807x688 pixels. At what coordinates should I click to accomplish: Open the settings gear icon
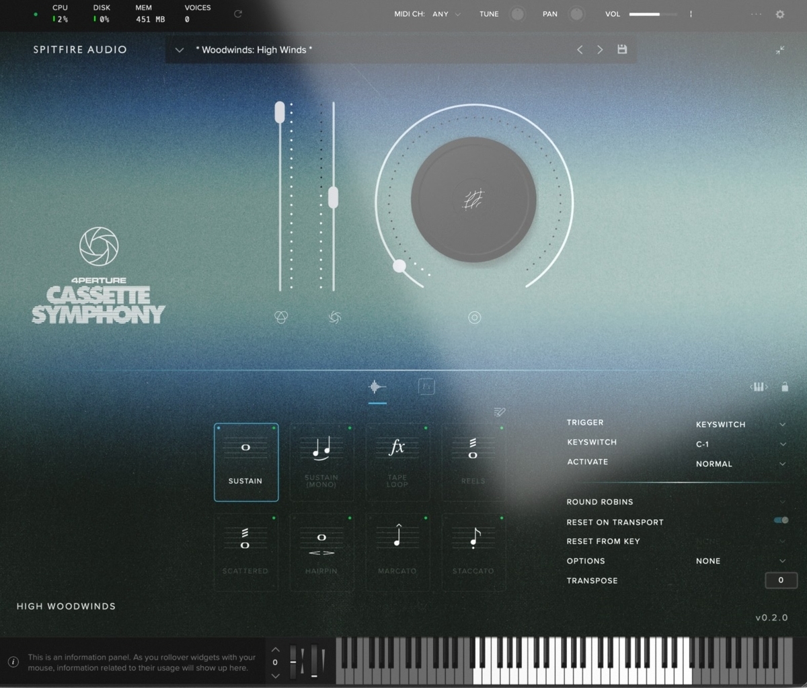[780, 14]
